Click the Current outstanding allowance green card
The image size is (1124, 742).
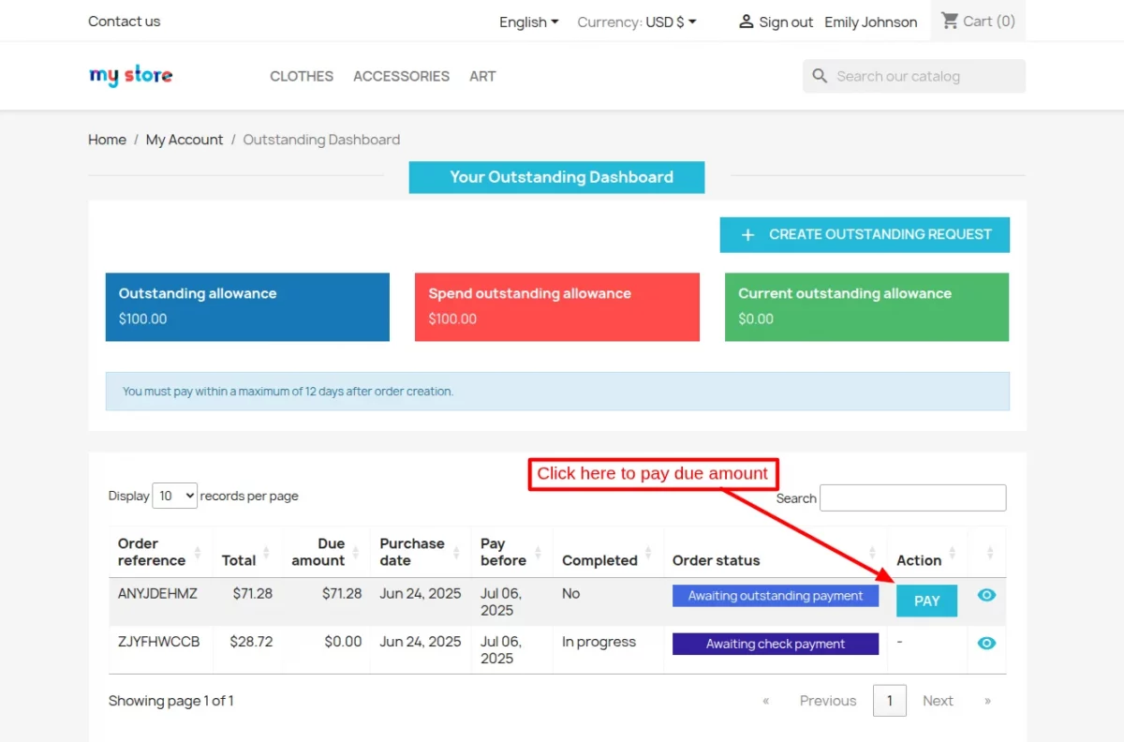(x=867, y=307)
